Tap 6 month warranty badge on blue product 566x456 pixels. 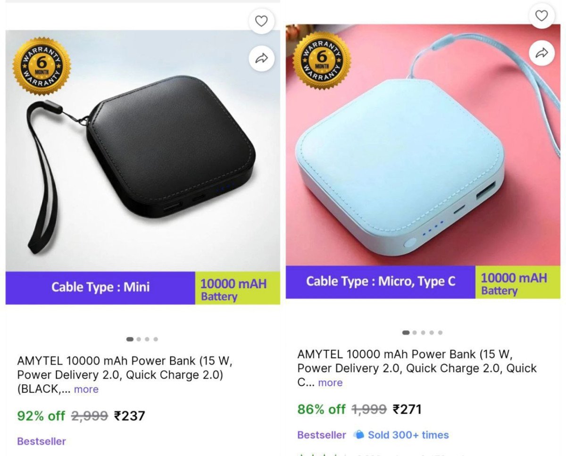click(322, 60)
